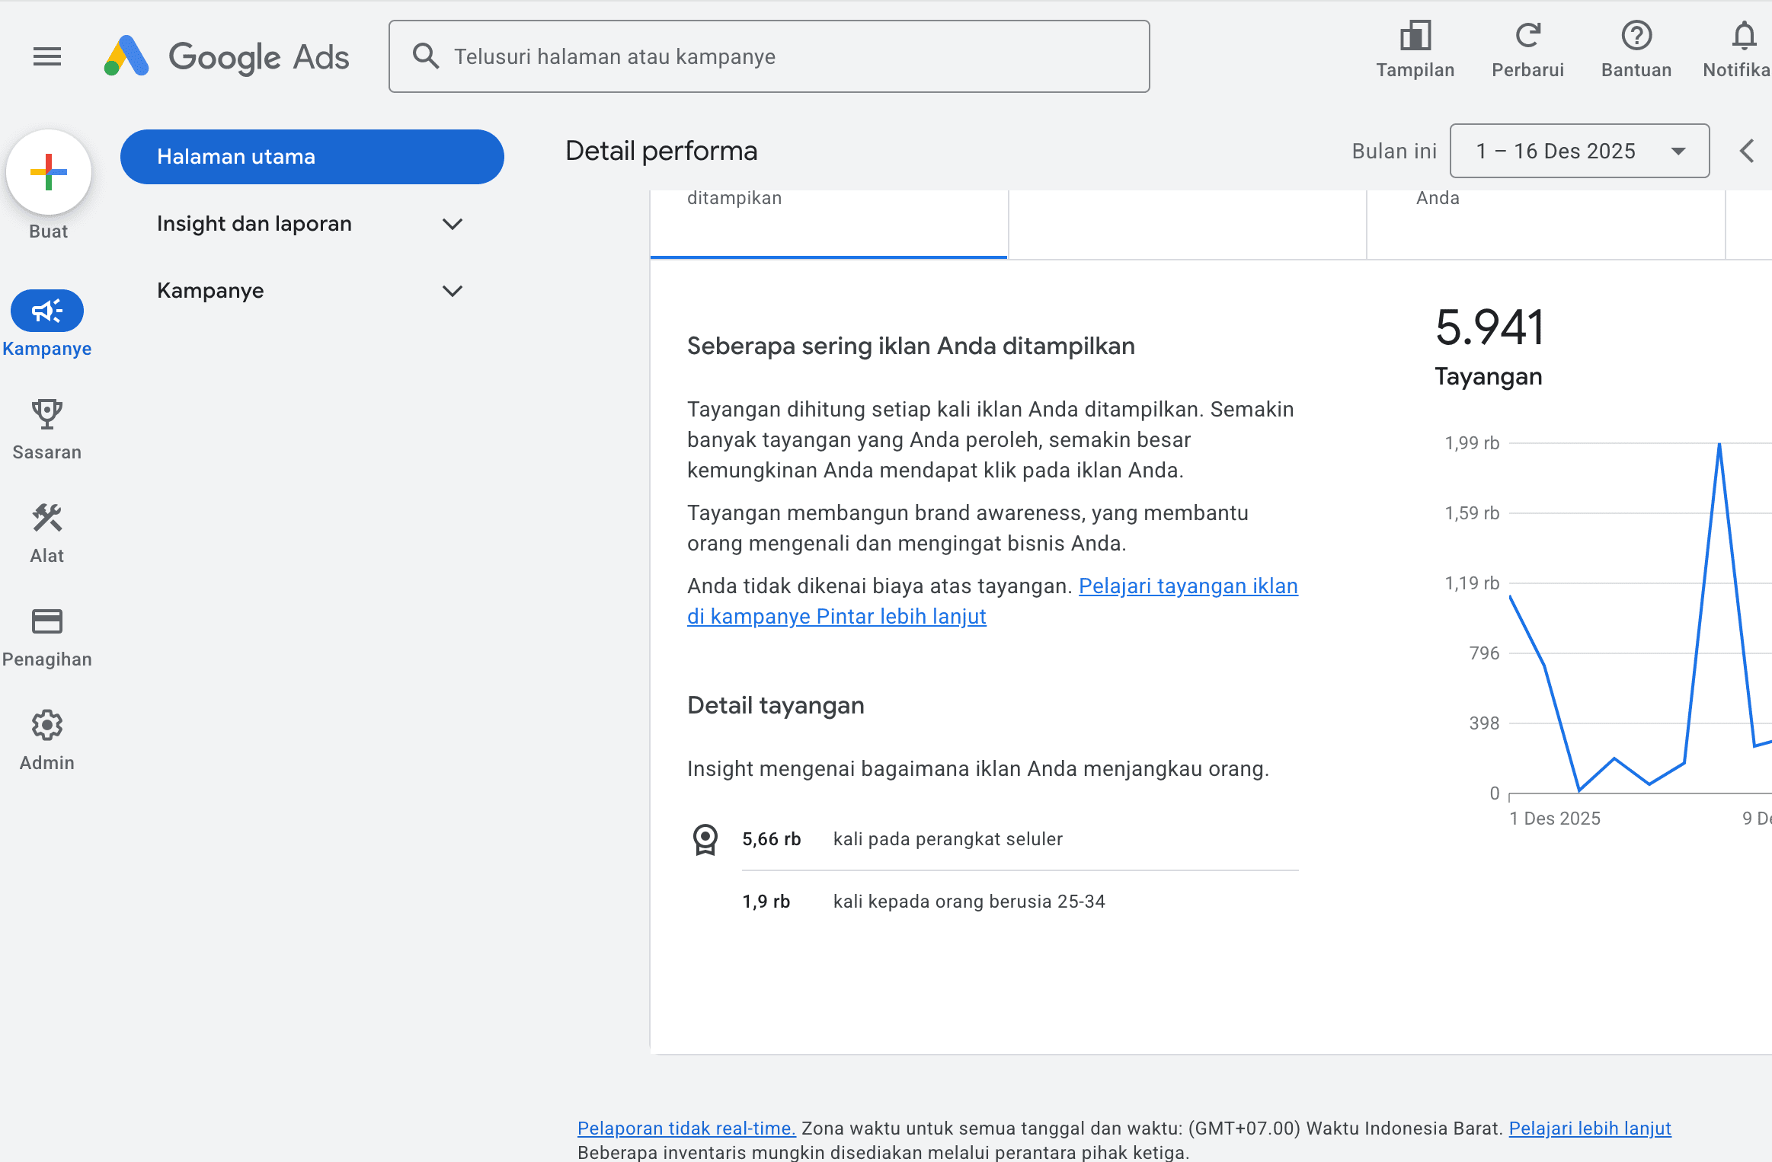Open the Kampanye megaphone icon
The width and height of the screenshot is (1772, 1162).
pos(47,311)
